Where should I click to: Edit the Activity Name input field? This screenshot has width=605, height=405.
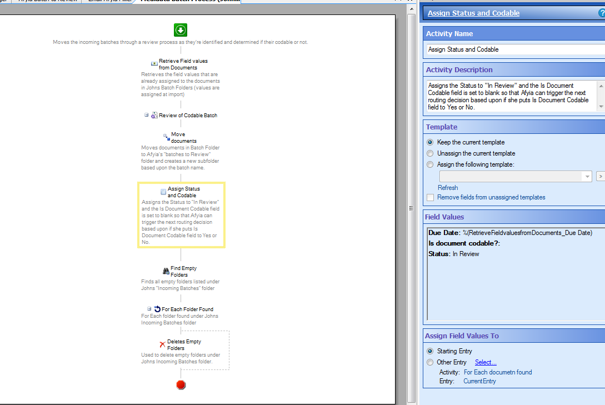[x=516, y=49]
